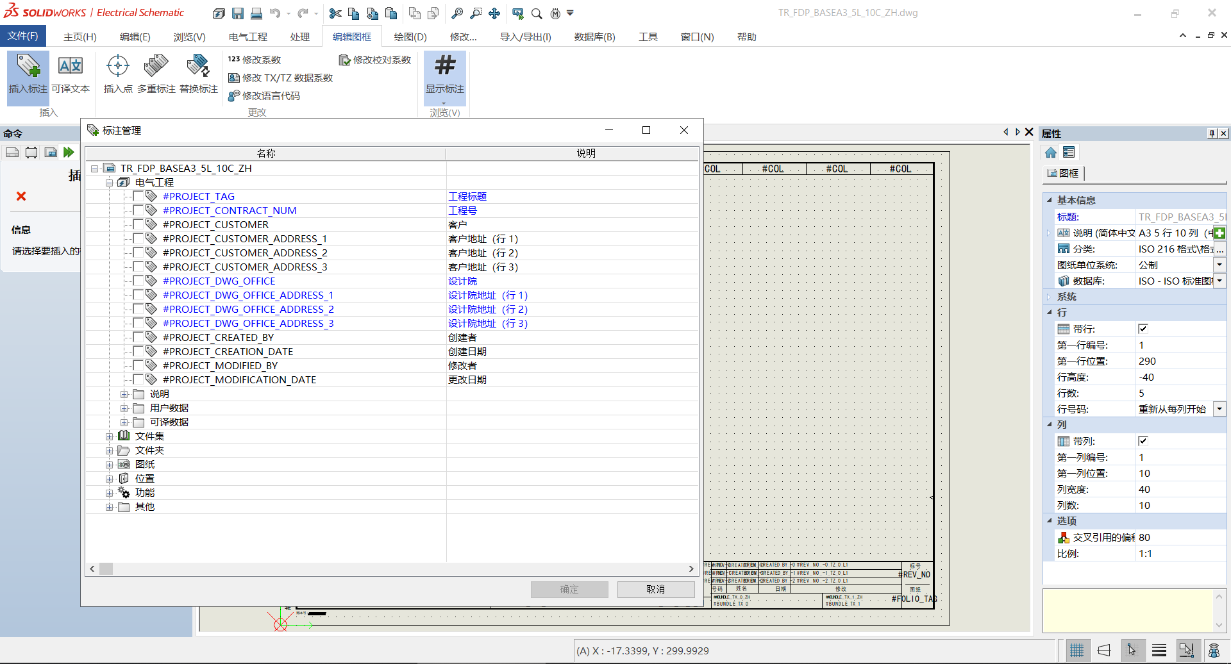Screen dimensions: 1231x664
Task: Check the #PROJECT_CUSTOMER checkbox
Action: (138, 224)
